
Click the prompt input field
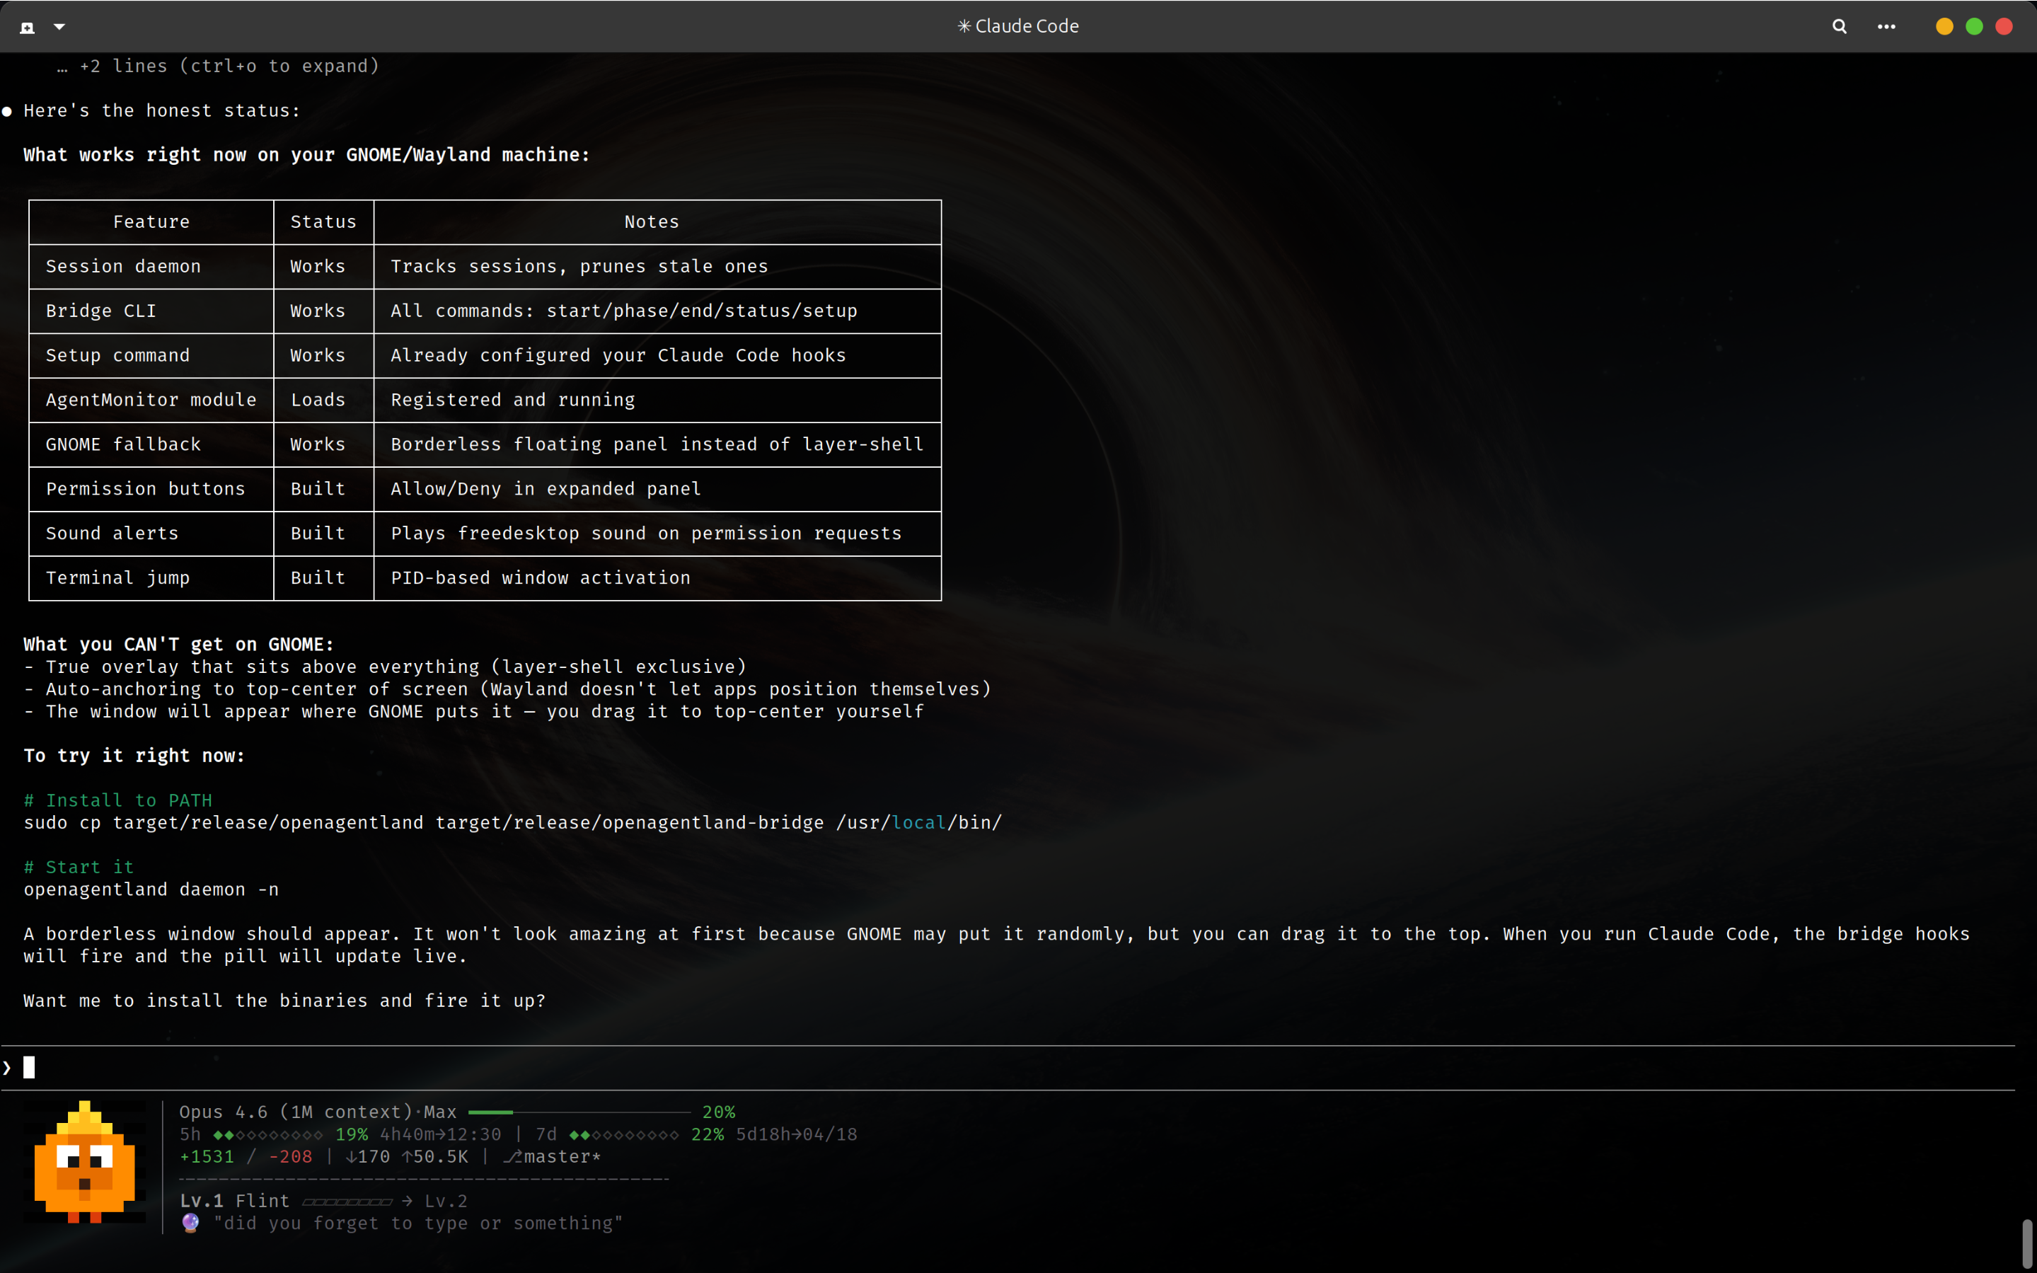click(505, 1068)
